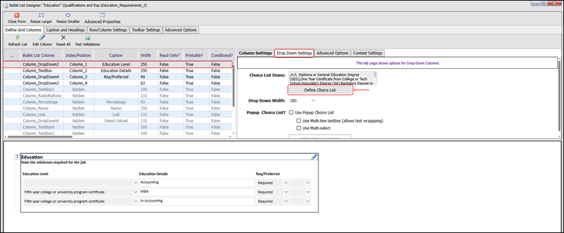
Task: Select the Column_DropDown3 row
Action: click(117, 83)
